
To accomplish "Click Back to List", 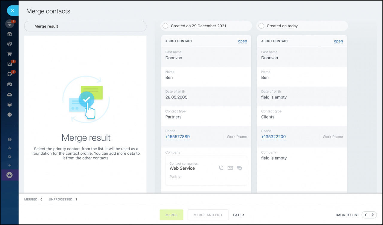I will [x=347, y=215].
